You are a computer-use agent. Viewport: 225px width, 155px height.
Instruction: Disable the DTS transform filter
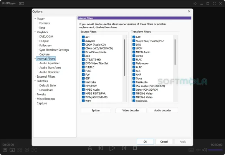(x=134, y=44)
